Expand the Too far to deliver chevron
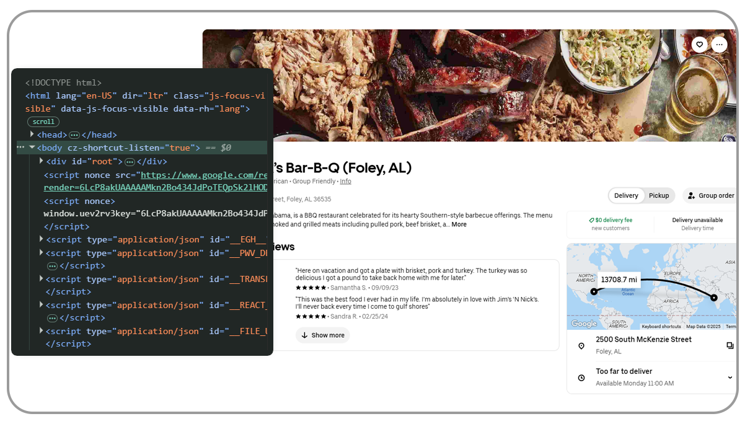Viewport: 745px width, 424px height. (730, 378)
